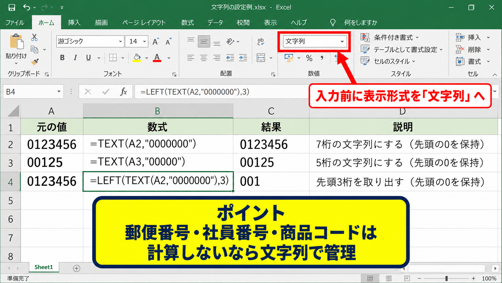Open the font size dropdown showing 14
502x283 pixels.
(x=144, y=42)
